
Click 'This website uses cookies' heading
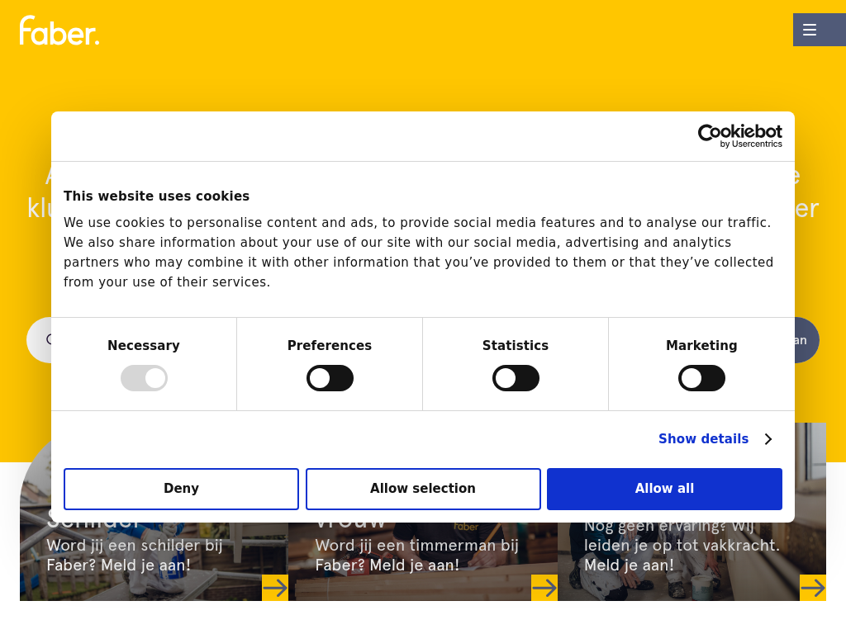tap(156, 196)
